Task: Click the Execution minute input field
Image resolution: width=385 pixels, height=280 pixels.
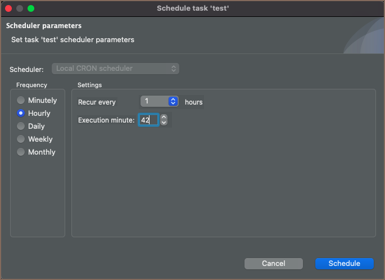Action: coord(148,120)
